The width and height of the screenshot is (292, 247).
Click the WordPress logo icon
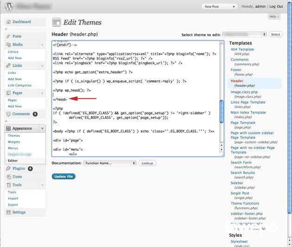point(9,6)
